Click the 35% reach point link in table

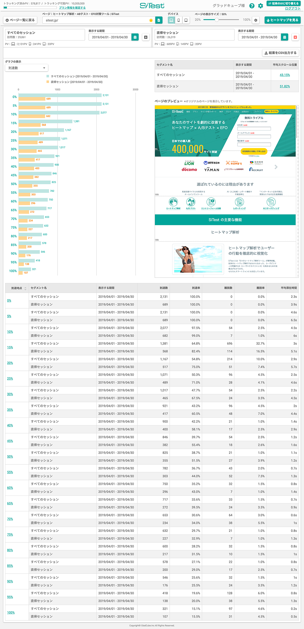10,410
